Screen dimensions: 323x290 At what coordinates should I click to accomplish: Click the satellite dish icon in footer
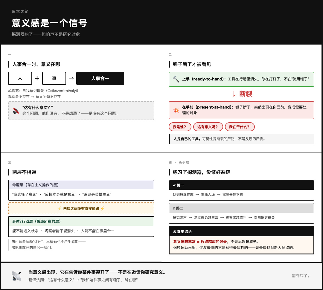(16, 276)
